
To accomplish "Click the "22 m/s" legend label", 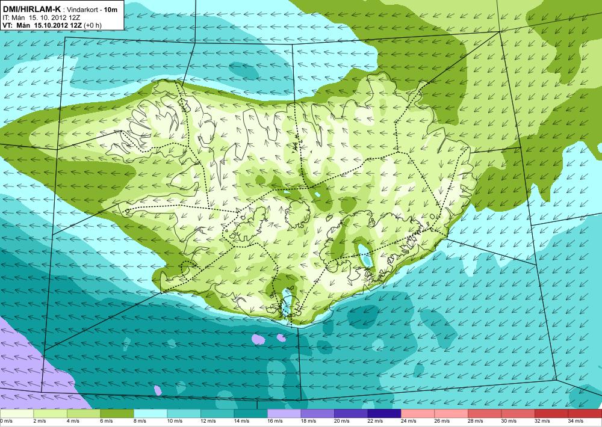I will pyautogui.click(x=374, y=421).
